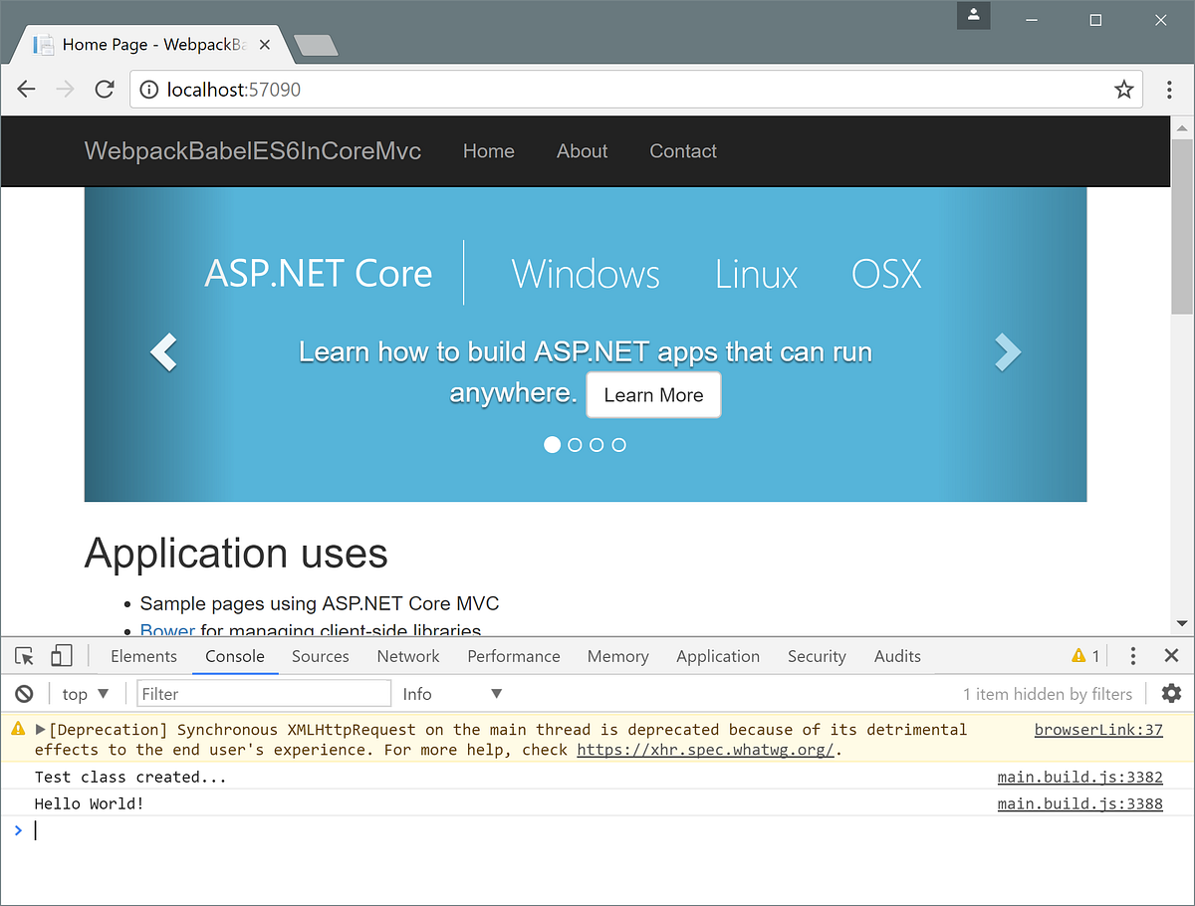1195x906 pixels.
Task: Click the next carousel arrow
Action: (1008, 351)
